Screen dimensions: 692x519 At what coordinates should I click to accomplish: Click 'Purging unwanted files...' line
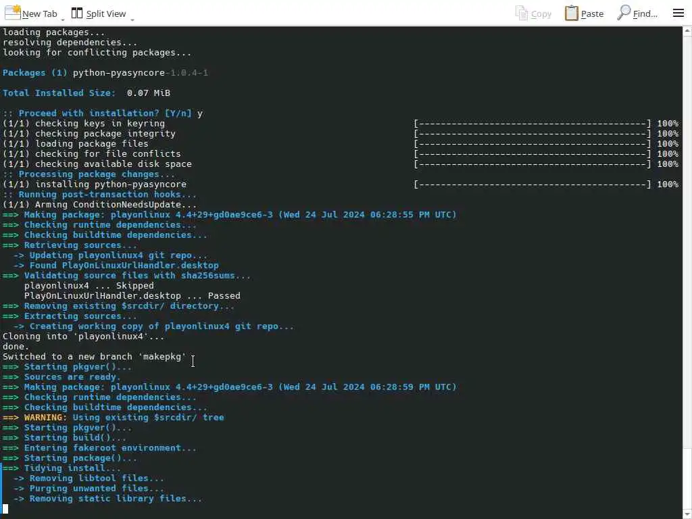(x=89, y=489)
